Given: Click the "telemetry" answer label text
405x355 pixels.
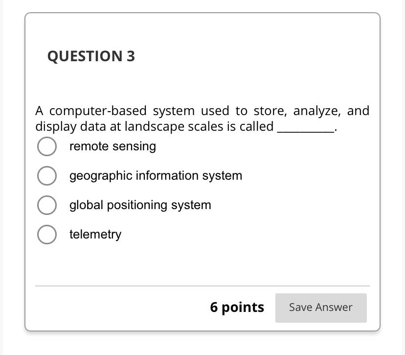Looking at the screenshot, I should pyautogui.click(x=95, y=235).
